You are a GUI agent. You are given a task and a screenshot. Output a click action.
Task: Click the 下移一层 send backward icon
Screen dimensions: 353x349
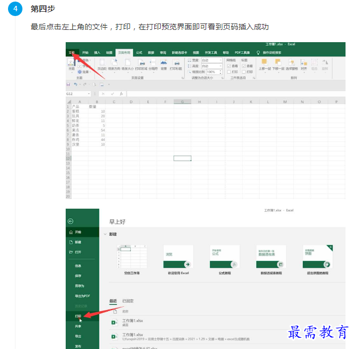pos(278,62)
